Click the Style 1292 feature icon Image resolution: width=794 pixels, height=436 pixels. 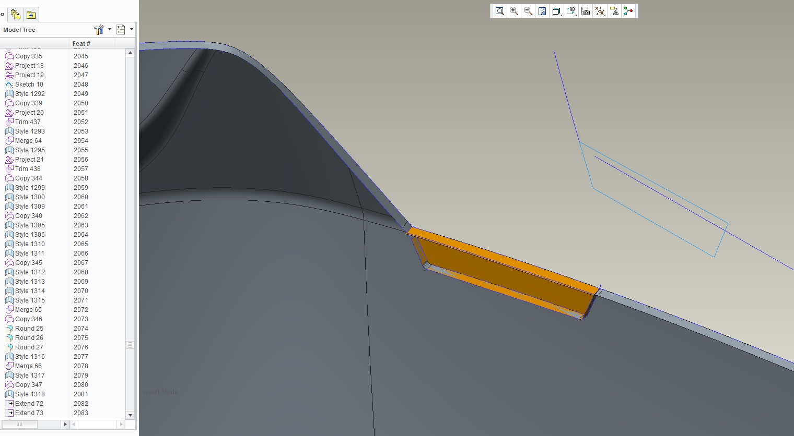[9, 94]
